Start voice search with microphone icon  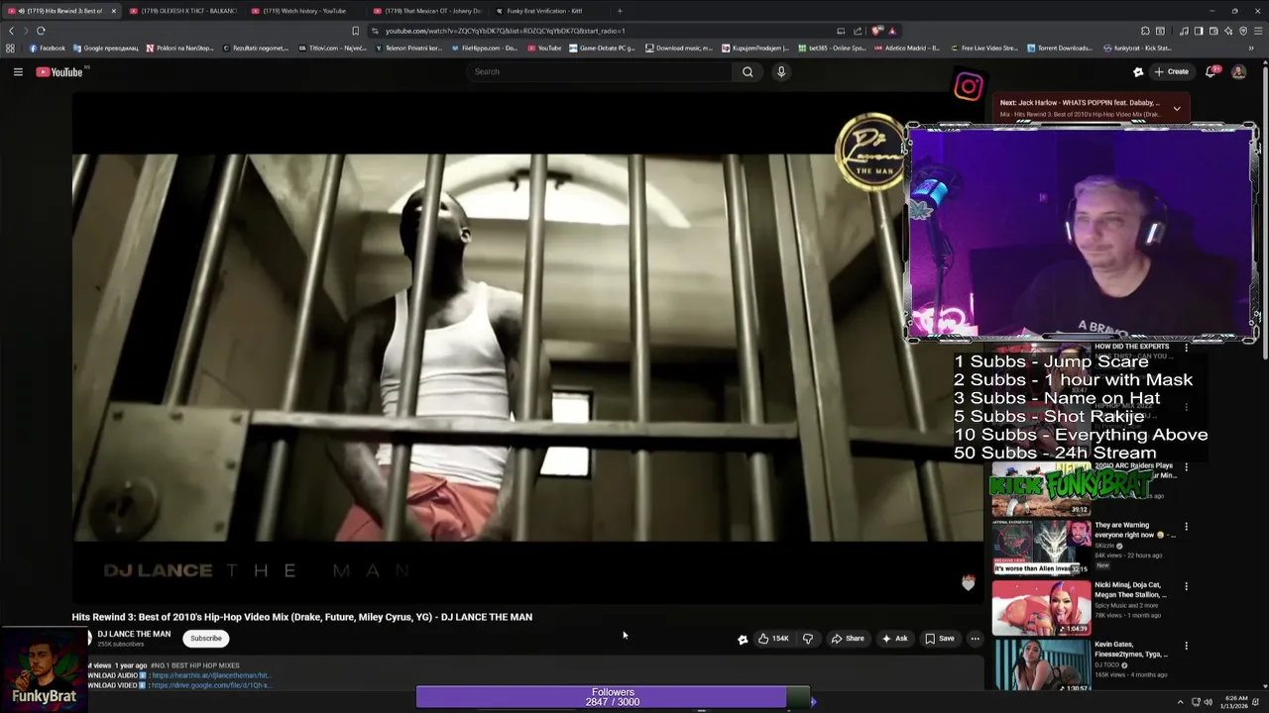tap(781, 71)
